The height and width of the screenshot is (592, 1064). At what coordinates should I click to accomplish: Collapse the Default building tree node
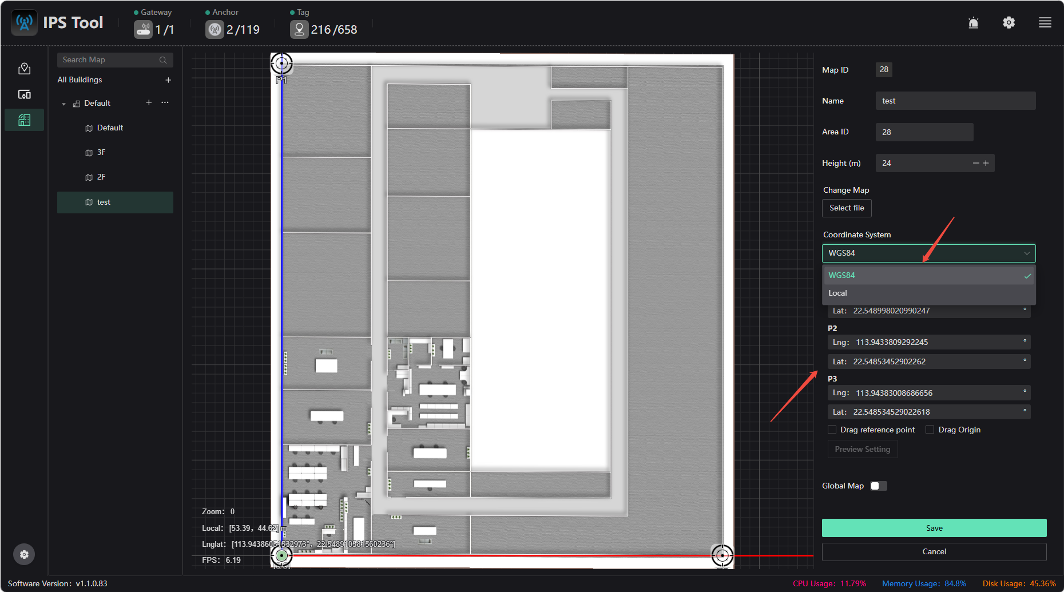point(64,104)
